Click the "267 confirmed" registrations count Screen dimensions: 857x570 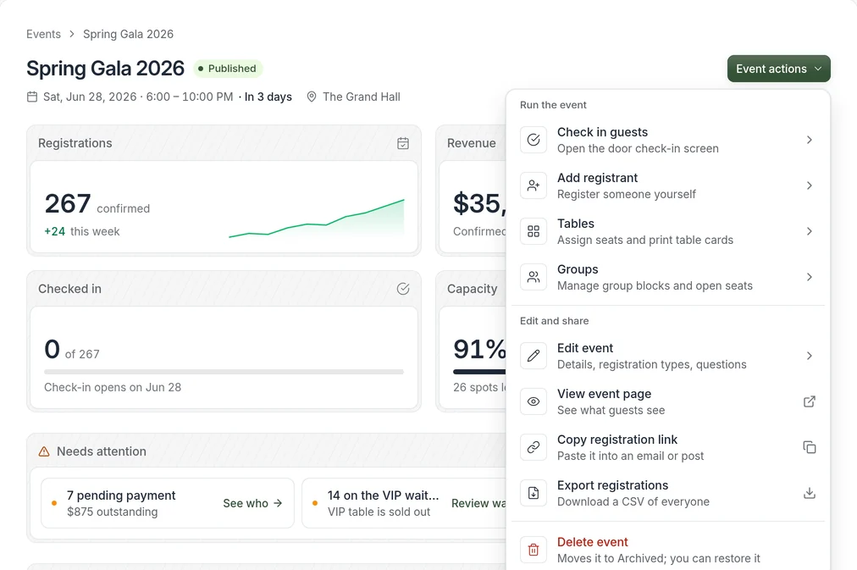click(97, 204)
